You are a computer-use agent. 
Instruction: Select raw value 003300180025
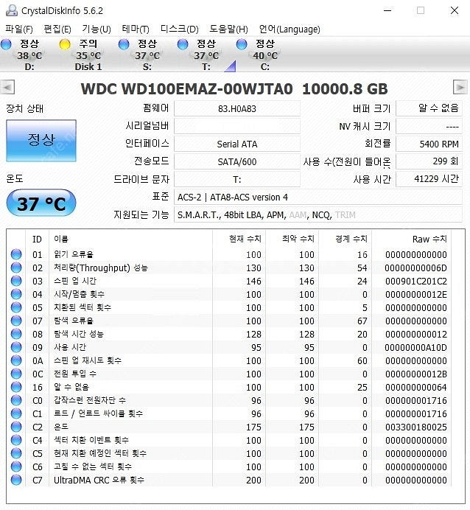[x=416, y=427]
